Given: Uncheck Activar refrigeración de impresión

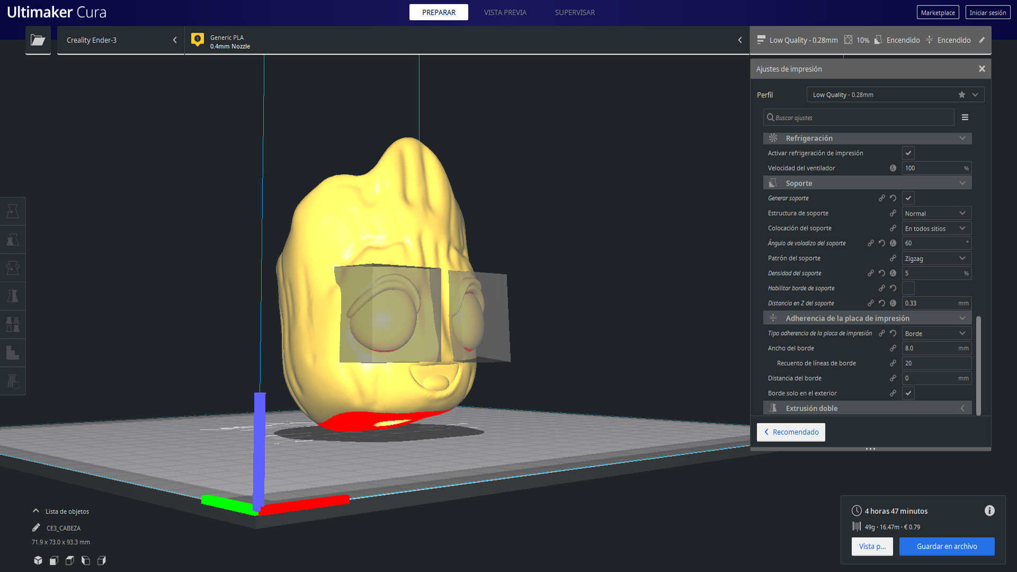Looking at the screenshot, I should (908, 153).
